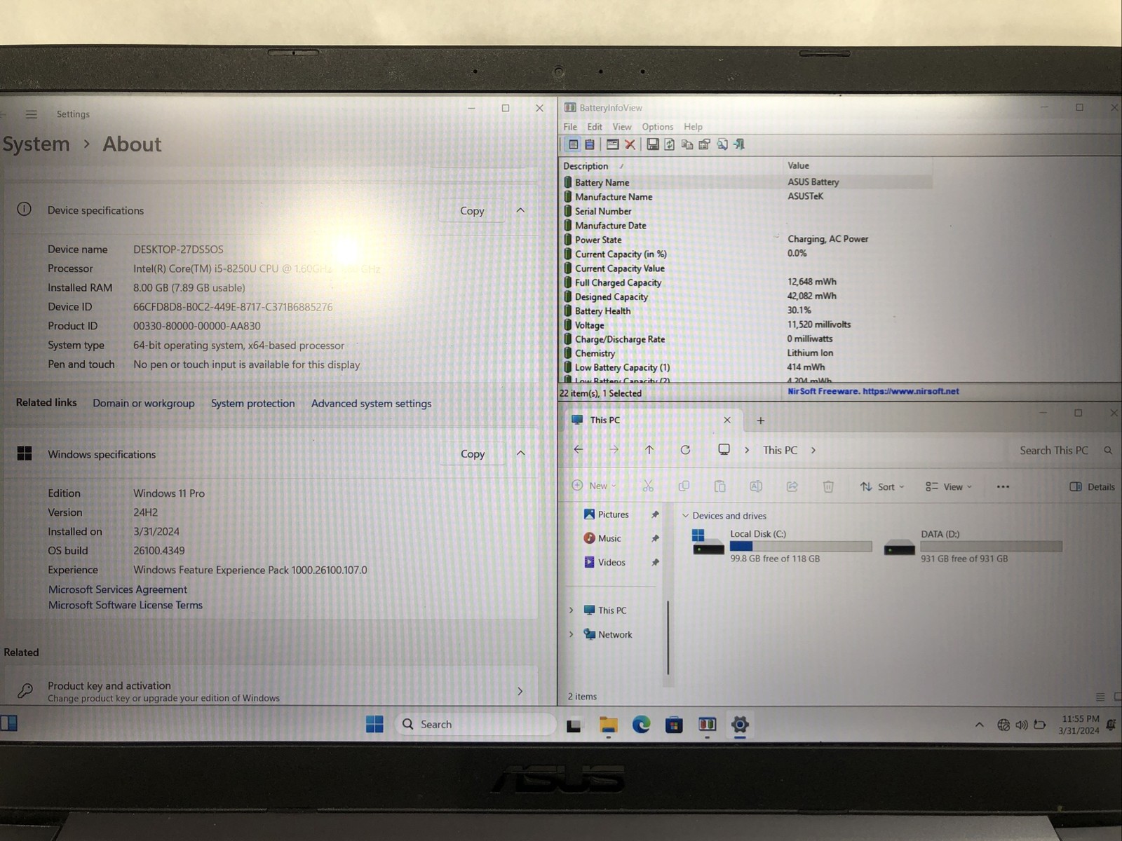
Task: Open the Sort dropdown in File Explorer
Action: (x=882, y=486)
